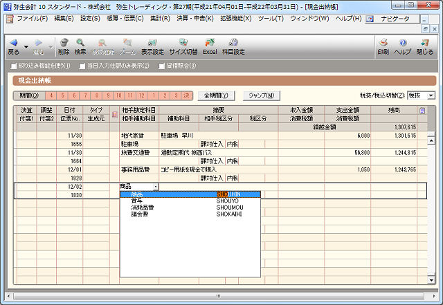Click the horizontal scrollbar right arrow
This screenshot has height=305, width=443.
coord(434,296)
